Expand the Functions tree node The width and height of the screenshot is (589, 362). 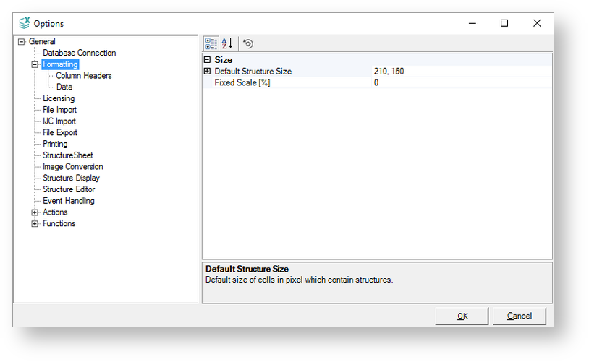[35, 224]
